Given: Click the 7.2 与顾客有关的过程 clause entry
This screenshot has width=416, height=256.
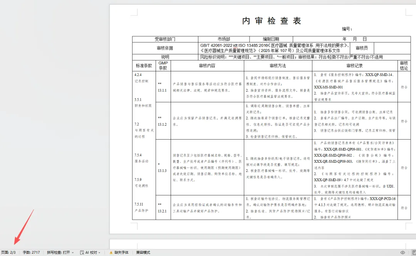Looking at the screenshot, I should [x=144, y=130].
